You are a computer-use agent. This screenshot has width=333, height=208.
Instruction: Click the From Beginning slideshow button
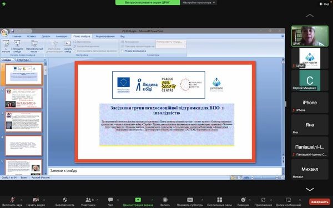(x=6, y=46)
